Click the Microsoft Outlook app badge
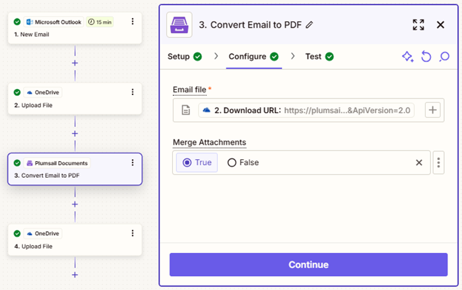The height and width of the screenshot is (290, 462). pyautogui.click(x=53, y=22)
